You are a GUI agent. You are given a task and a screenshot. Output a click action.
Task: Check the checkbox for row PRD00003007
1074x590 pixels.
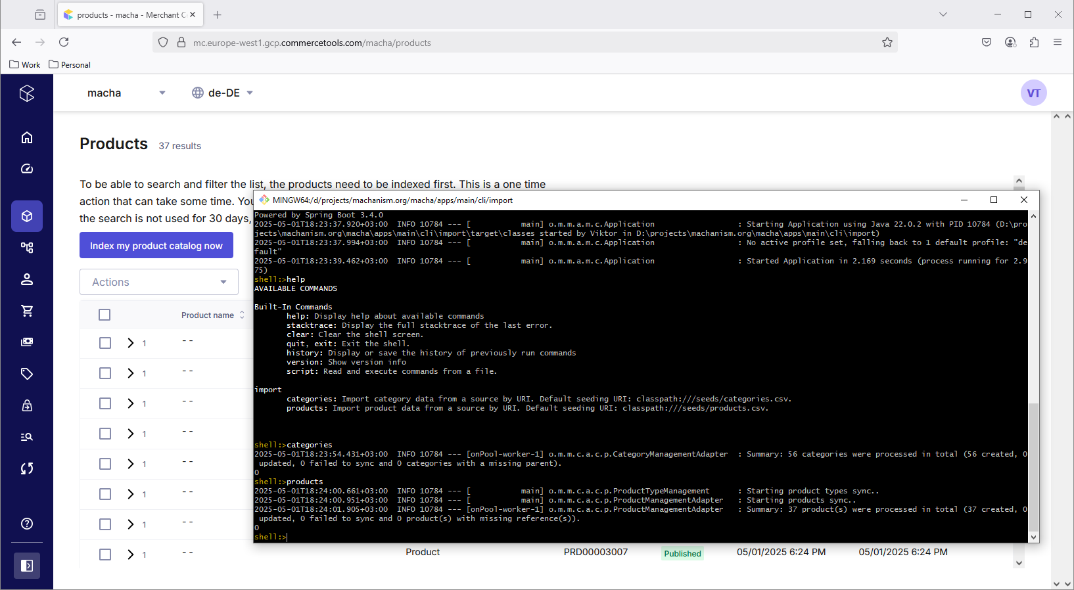(x=105, y=555)
